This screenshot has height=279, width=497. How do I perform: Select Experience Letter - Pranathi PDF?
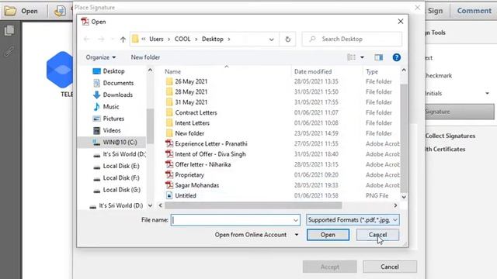point(211,144)
